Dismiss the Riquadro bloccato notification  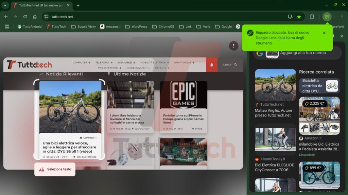324,33
